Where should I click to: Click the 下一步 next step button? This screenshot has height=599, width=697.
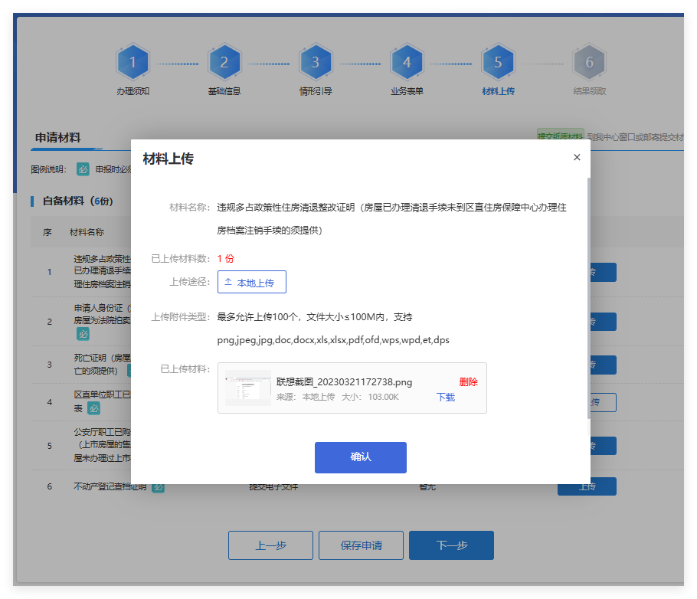[451, 545]
